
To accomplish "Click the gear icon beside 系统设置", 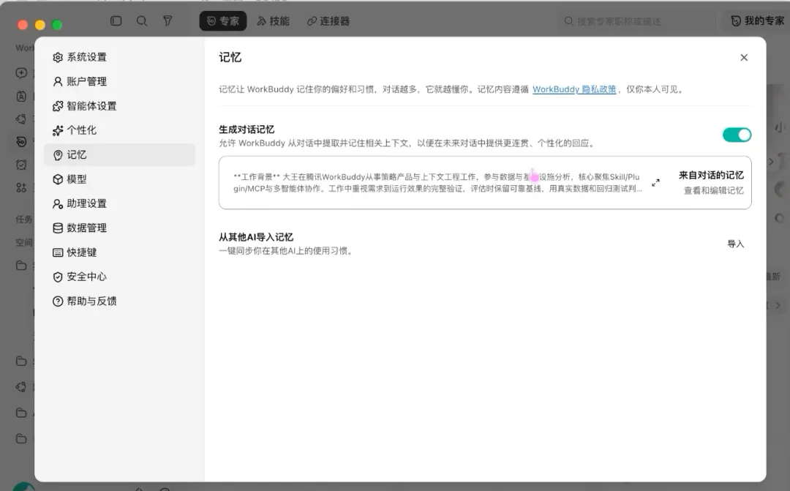I will tap(58, 58).
